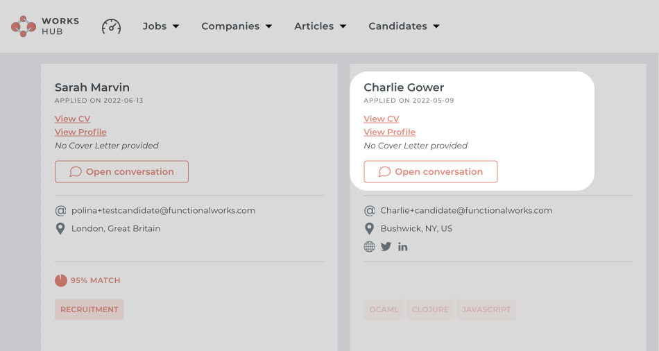View Charlie Gower's profile
Viewport: 659px width, 351px height.
click(x=389, y=132)
